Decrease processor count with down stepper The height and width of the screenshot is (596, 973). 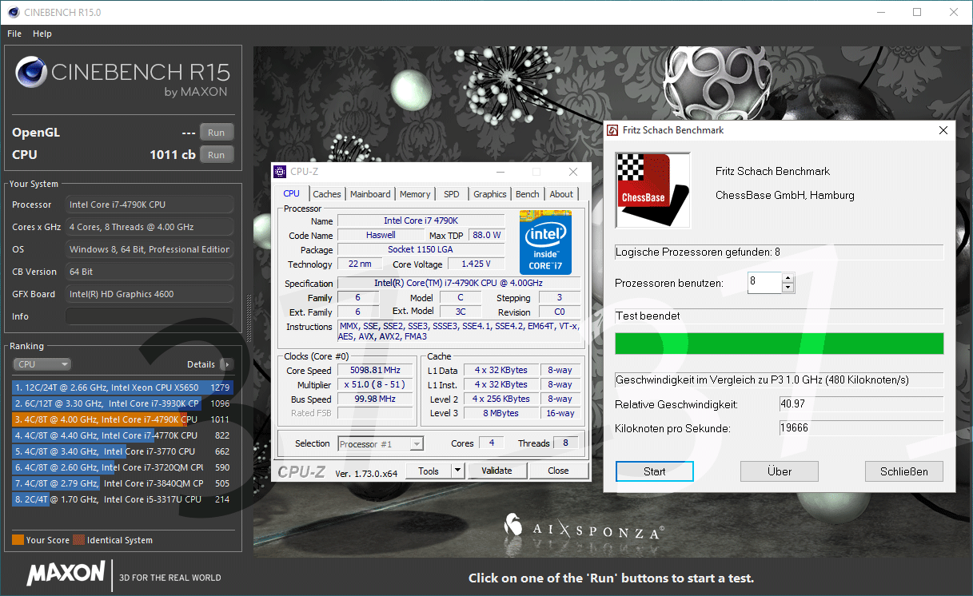pyautogui.click(x=788, y=288)
